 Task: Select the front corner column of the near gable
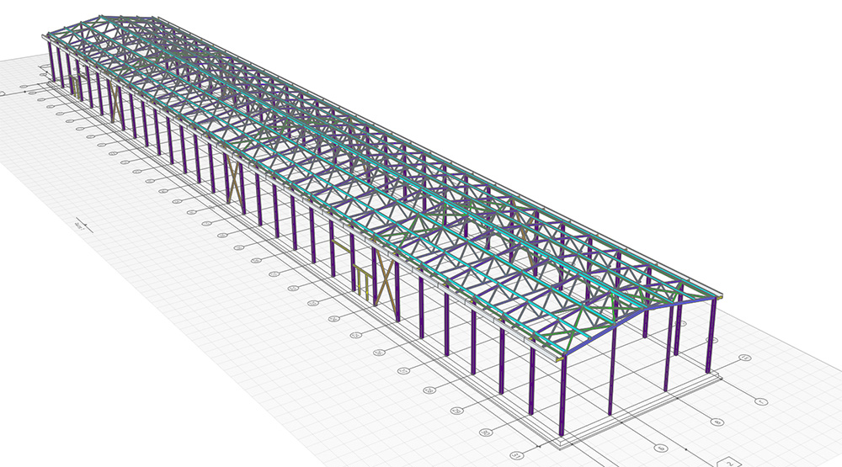pyautogui.click(x=560, y=394)
